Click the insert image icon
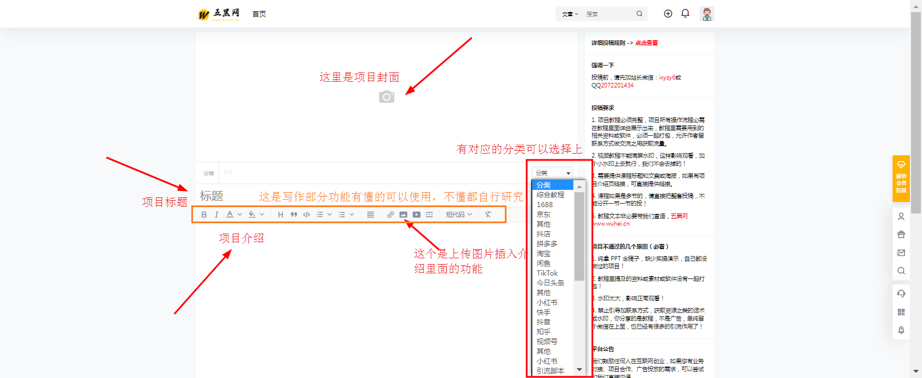922x378 pixels. click(x=403, y=215)
